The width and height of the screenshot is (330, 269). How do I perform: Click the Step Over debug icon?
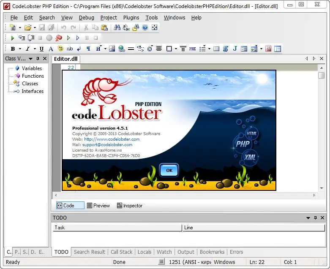[31, 38]
